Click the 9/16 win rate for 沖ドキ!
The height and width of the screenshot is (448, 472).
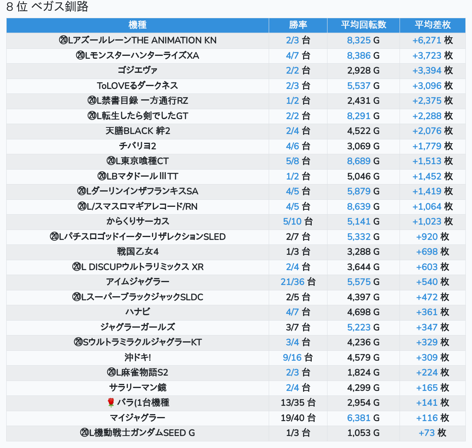292,357
